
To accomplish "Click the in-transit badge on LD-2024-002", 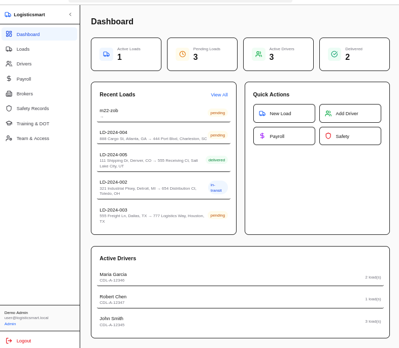I will tap(218, 188).
